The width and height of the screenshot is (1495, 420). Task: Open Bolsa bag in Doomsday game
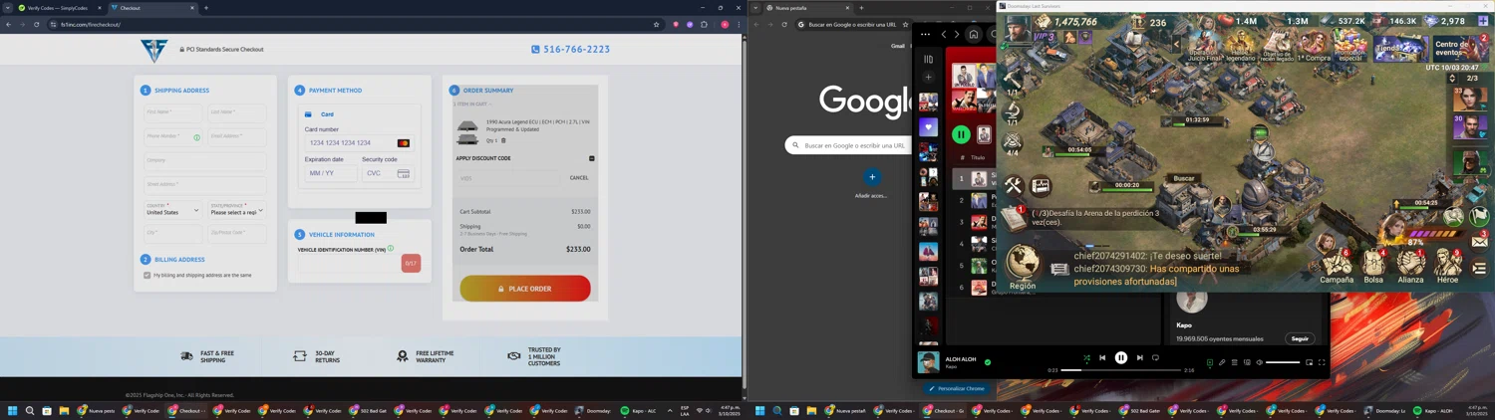coord(1373,267)
